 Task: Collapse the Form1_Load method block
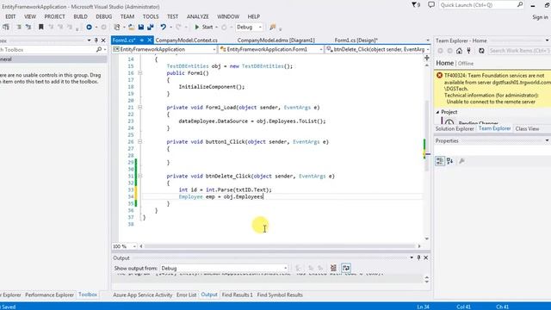pyautogui.click(x=139, y=107)
